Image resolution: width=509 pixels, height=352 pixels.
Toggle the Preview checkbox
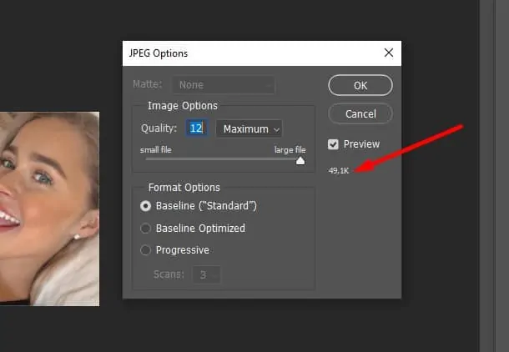(334, 144)
